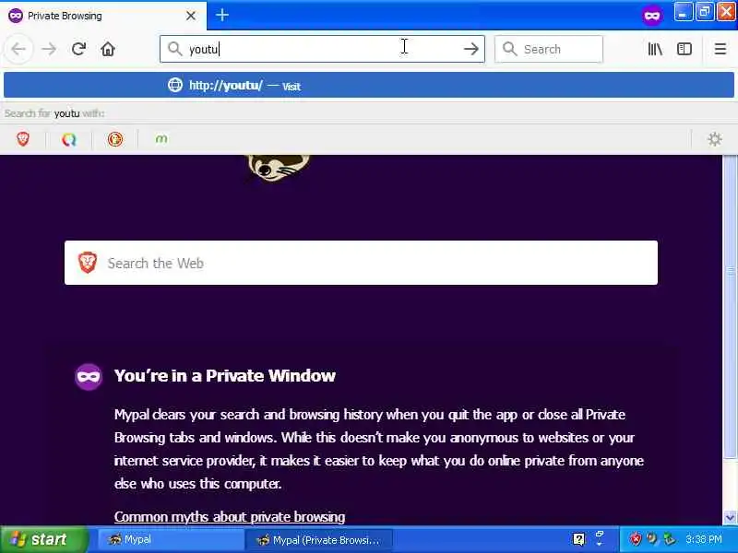Search youtu with DuckDuckGo engine icon
Screen dimensions: 738x553
(115, 139)
